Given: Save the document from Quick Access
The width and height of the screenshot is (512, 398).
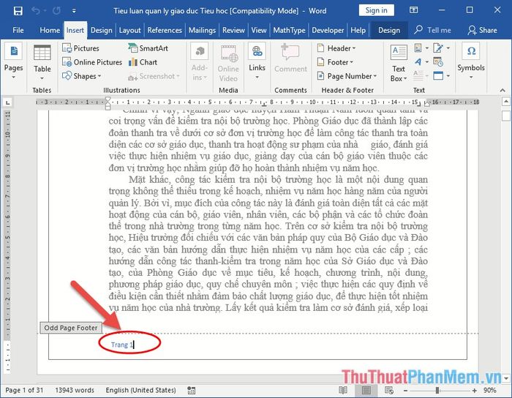Looking at the screenshot, I should tap(18, 11).
